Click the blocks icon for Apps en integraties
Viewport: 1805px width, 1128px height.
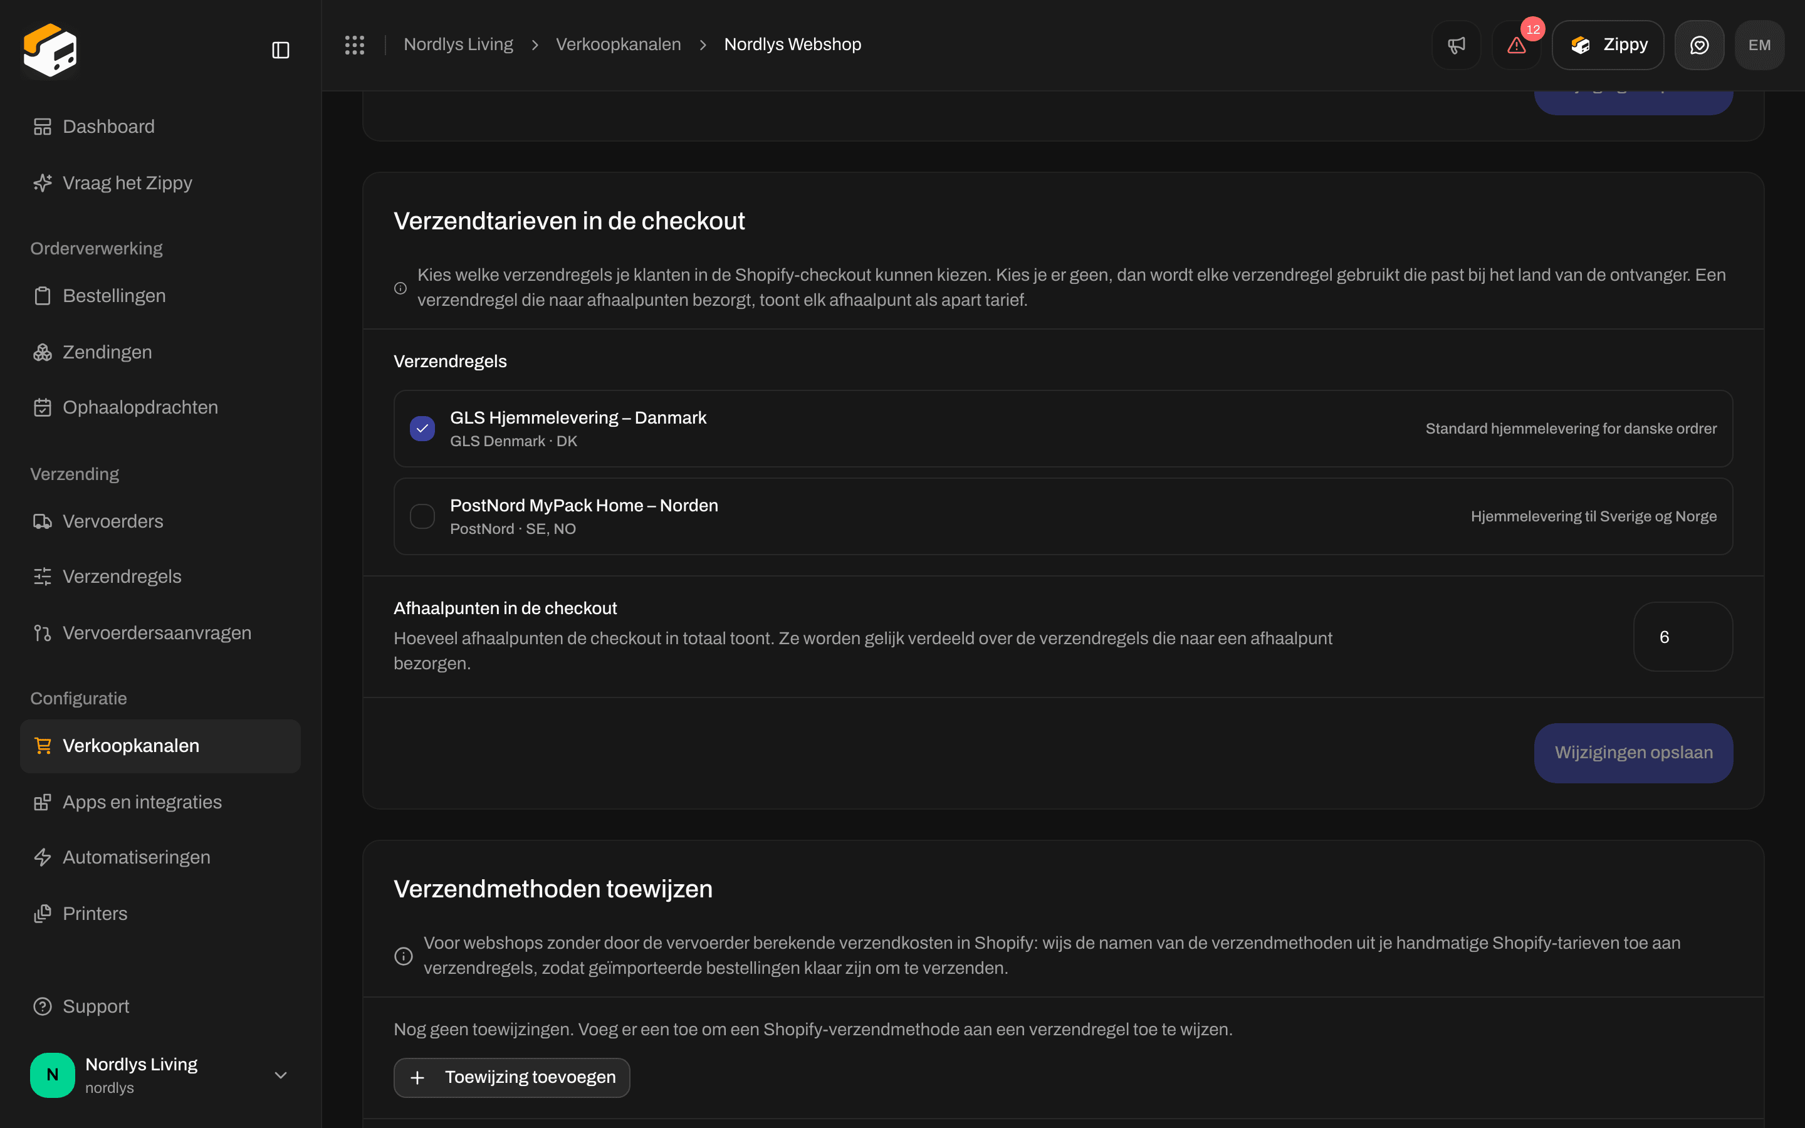[x=43, y=802]
